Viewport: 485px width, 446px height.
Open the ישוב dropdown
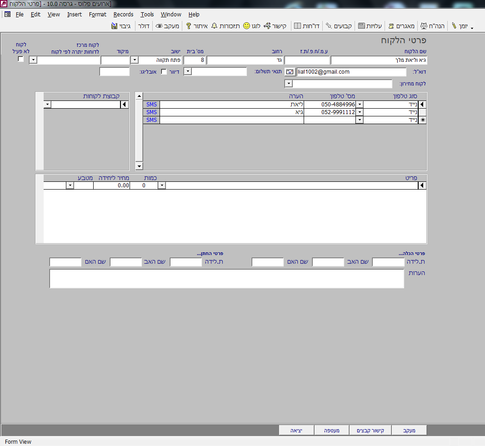coord(135,60)
